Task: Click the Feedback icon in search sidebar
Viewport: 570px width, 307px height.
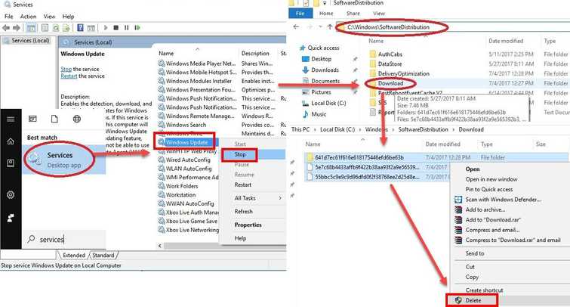Action: click(x=11, y=218)
